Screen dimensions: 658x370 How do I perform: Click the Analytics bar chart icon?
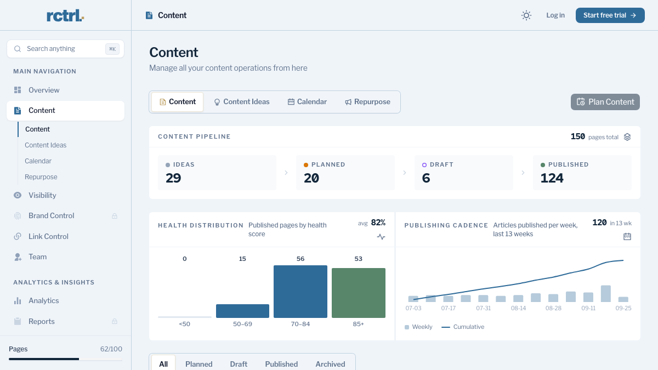pyautogui.click(x=18, y=300)
